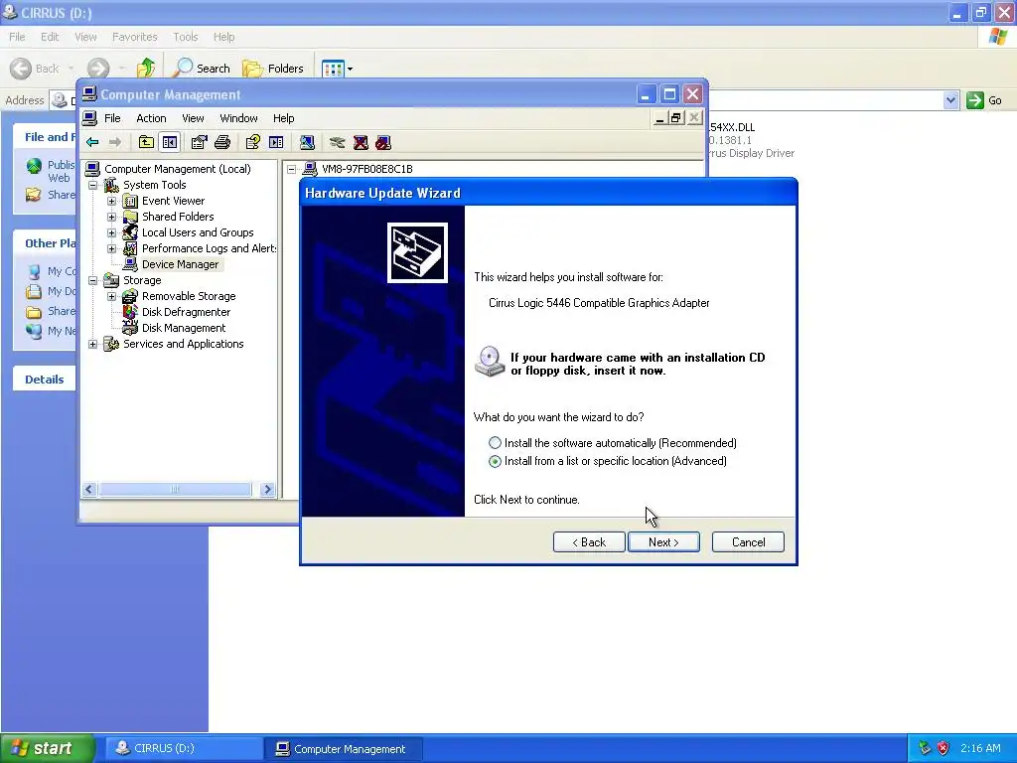
Task: Click the Details panel header in Explorer
Action: click(44, 380)
